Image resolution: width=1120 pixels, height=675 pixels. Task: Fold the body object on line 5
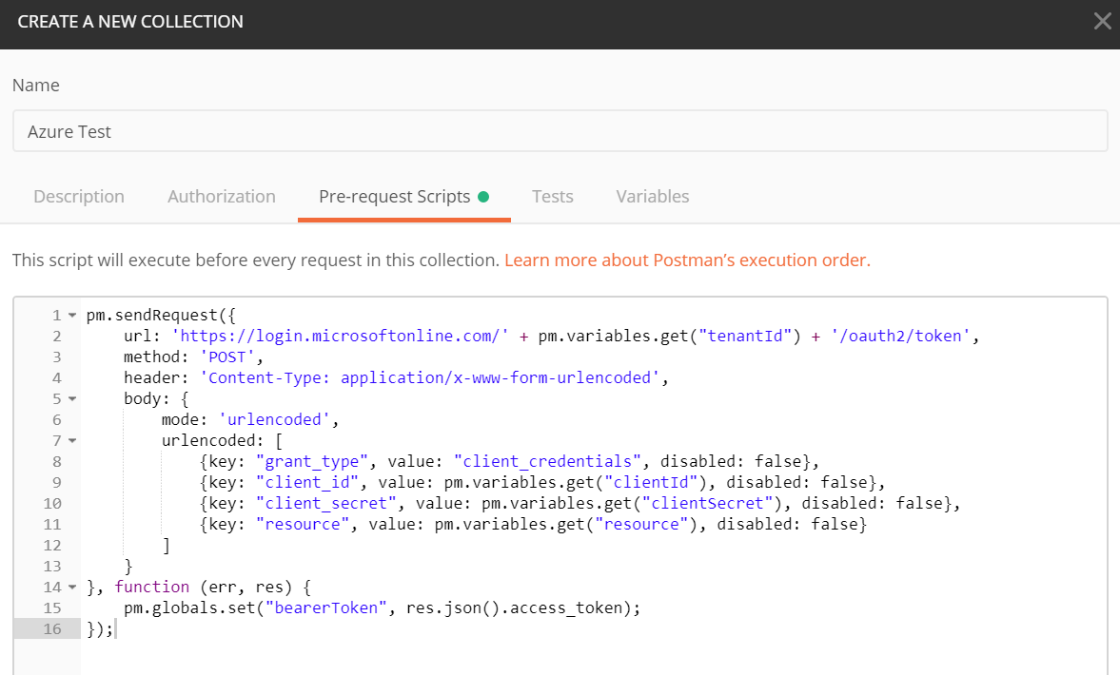tap(71, 399)
